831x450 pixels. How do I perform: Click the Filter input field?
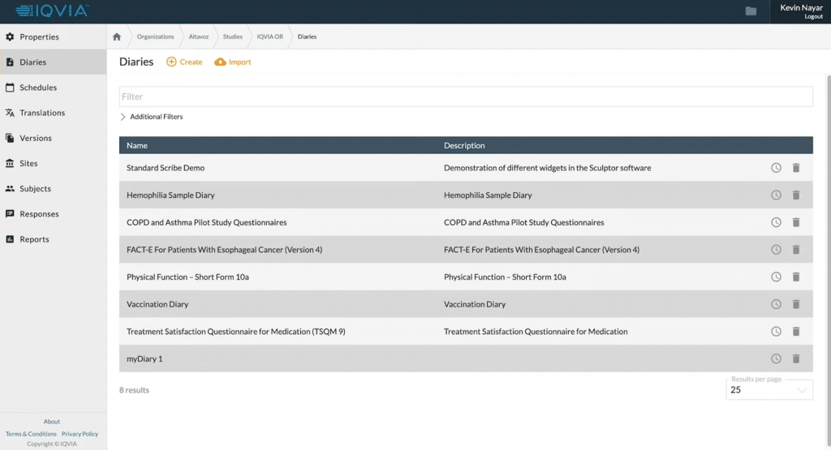tap(466, 96)
